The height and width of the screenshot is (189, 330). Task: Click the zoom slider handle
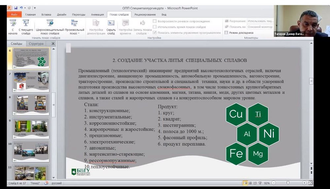coord(288,183)
